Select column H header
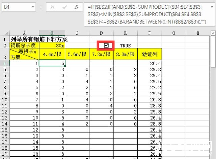The image size is (216, 159). coord(198,33)
